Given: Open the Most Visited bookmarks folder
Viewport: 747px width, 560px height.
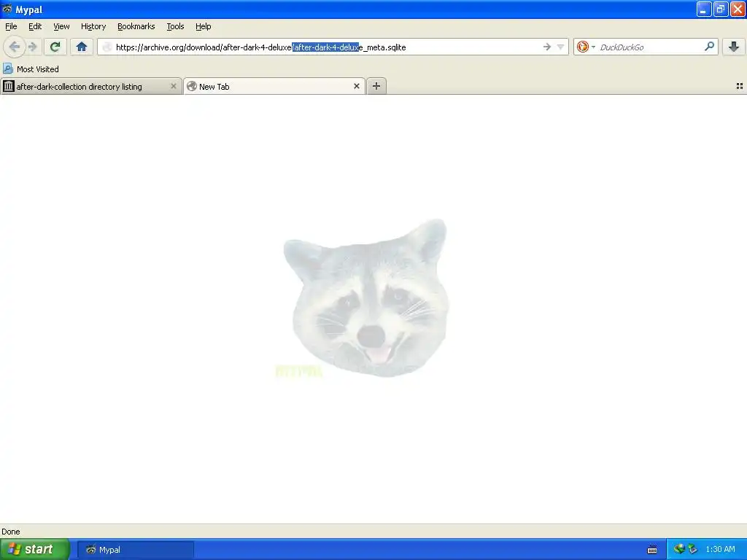Looking at the screenshot, I should pyautogui.click(x=31, y=69).
